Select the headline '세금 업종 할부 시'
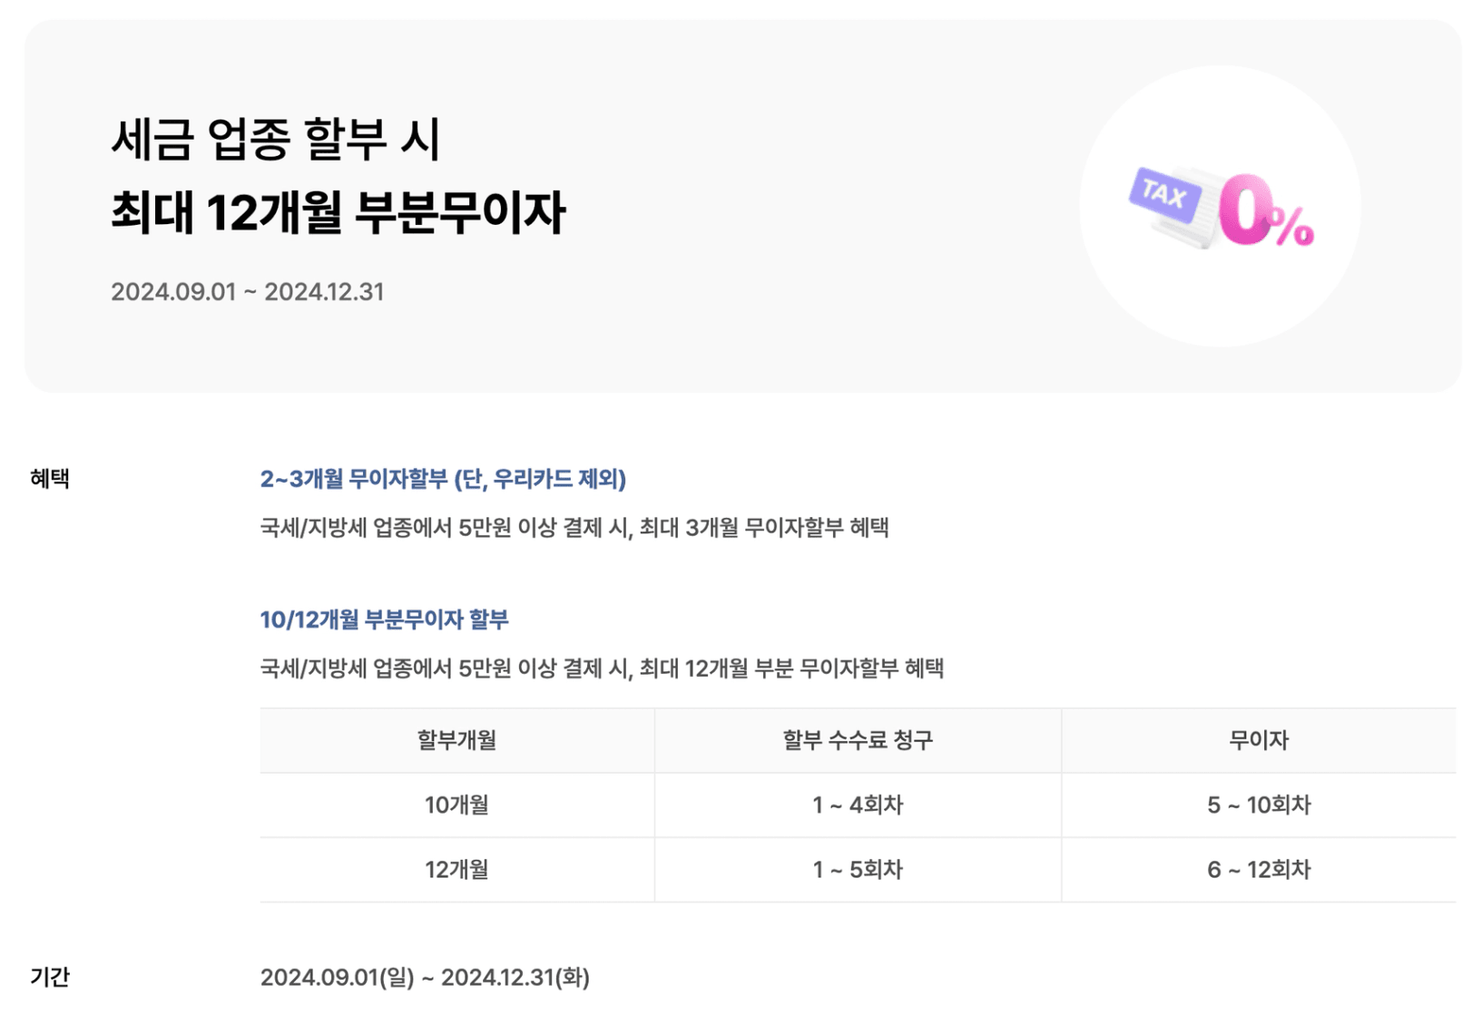This screenshot has height=1015, width=1472. [x=275, y=140]
